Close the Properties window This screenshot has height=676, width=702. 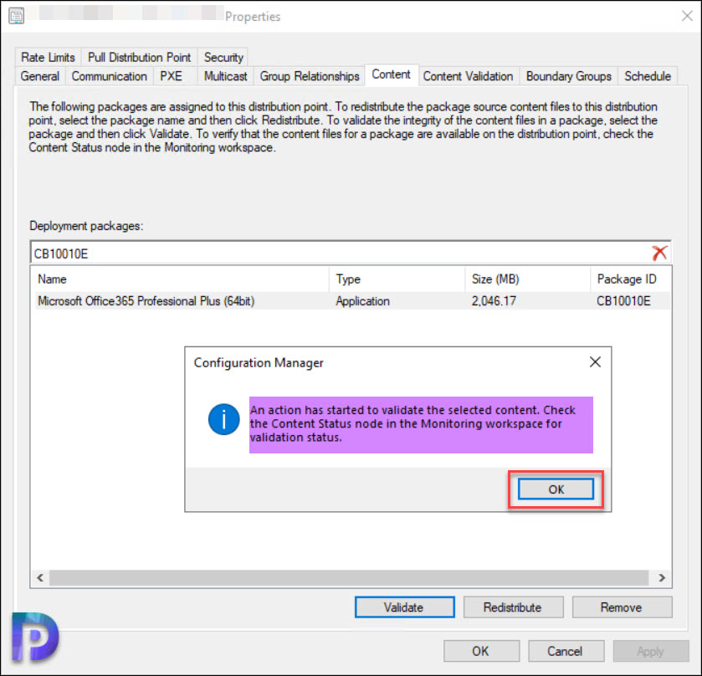tap(687, 16)
